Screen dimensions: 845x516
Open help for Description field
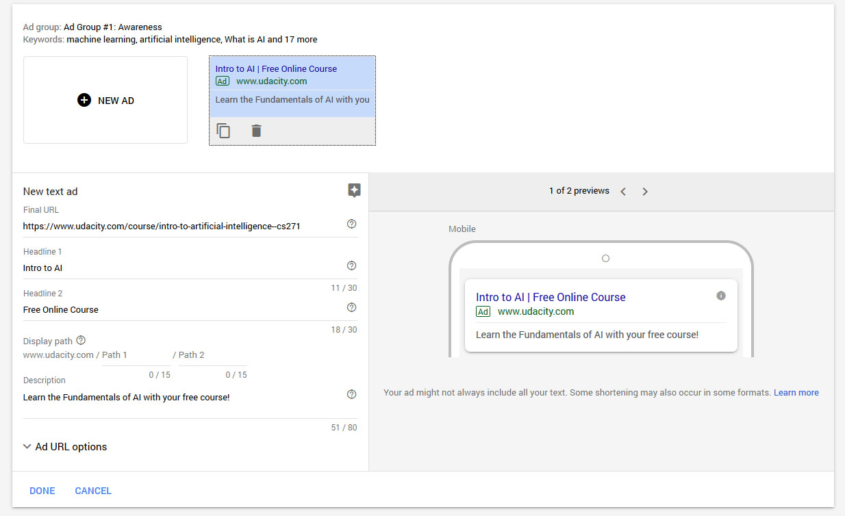[x=352, y=394]
